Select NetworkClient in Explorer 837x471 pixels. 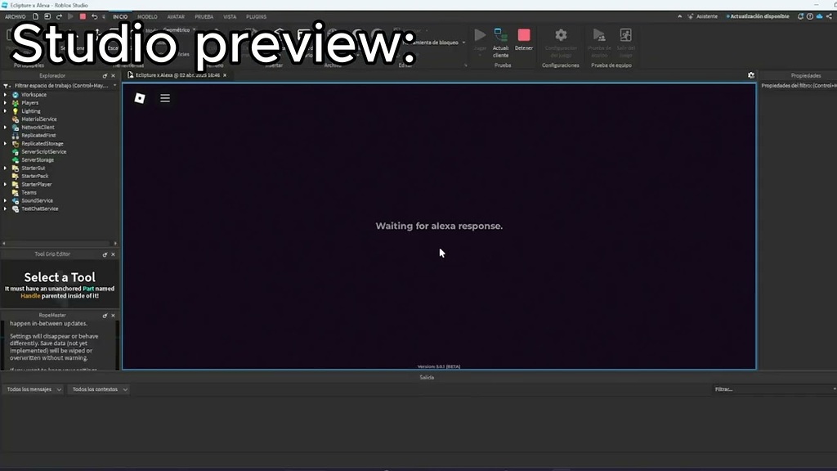click(x=38, y=127)
